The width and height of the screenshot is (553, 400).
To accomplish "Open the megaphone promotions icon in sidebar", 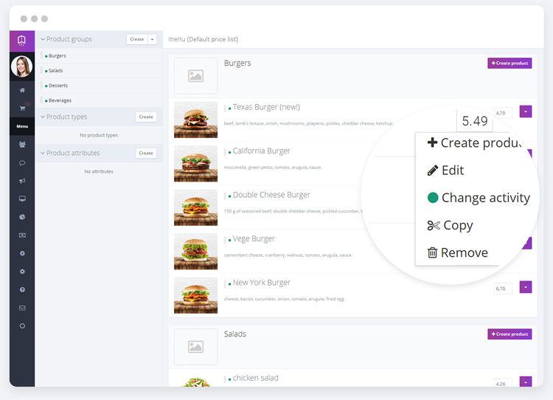I will (22, 181).
